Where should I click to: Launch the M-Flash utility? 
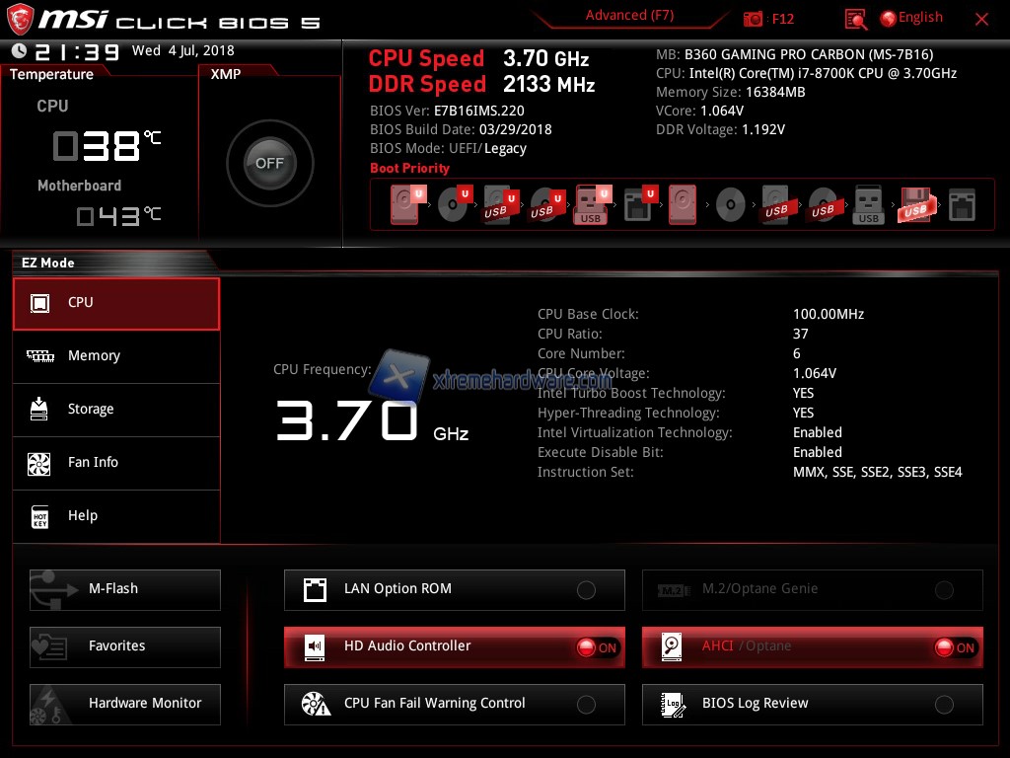(x=125, y=589)
